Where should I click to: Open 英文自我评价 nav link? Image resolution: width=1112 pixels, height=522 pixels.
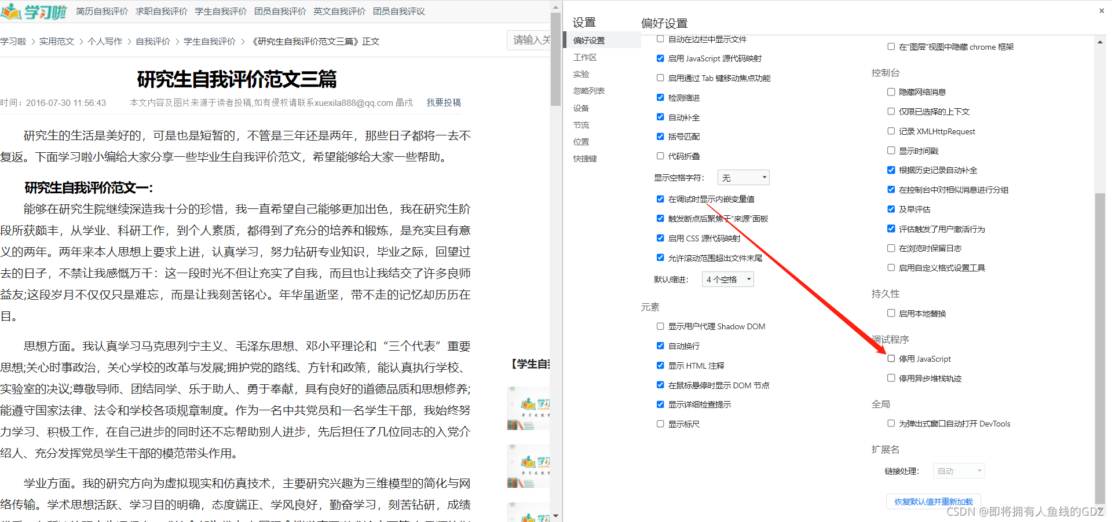[339, 12]
